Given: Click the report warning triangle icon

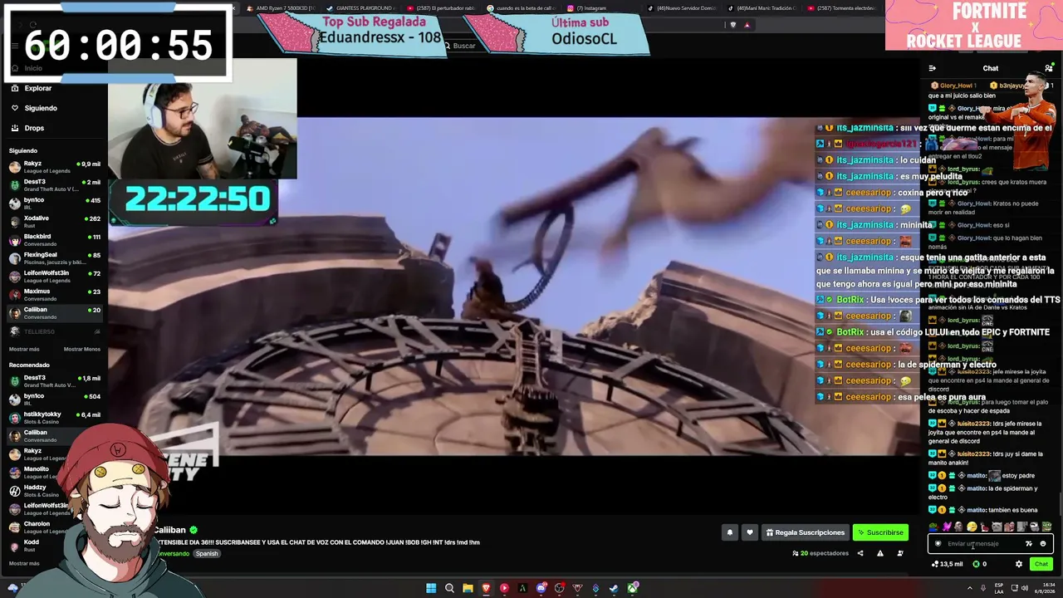Looking at the screenshot, I should coord(880,553).
